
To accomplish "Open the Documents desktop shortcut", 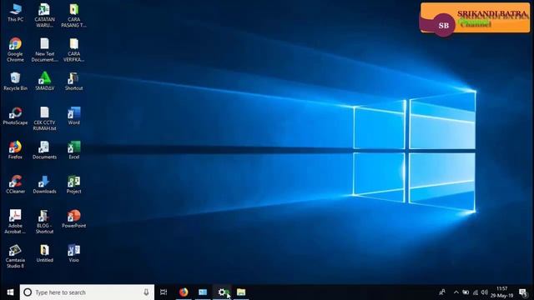I will [x=44, y=150].
